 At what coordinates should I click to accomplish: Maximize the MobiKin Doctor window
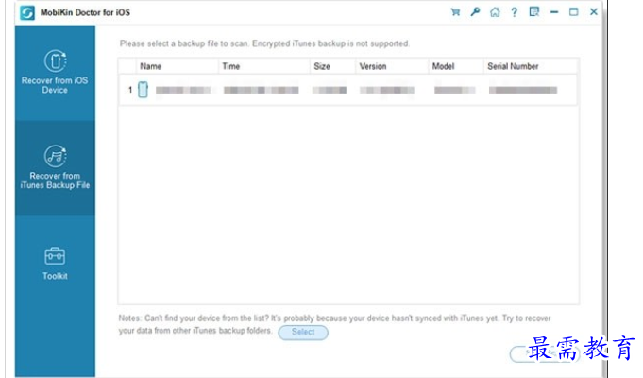[574, 12]
